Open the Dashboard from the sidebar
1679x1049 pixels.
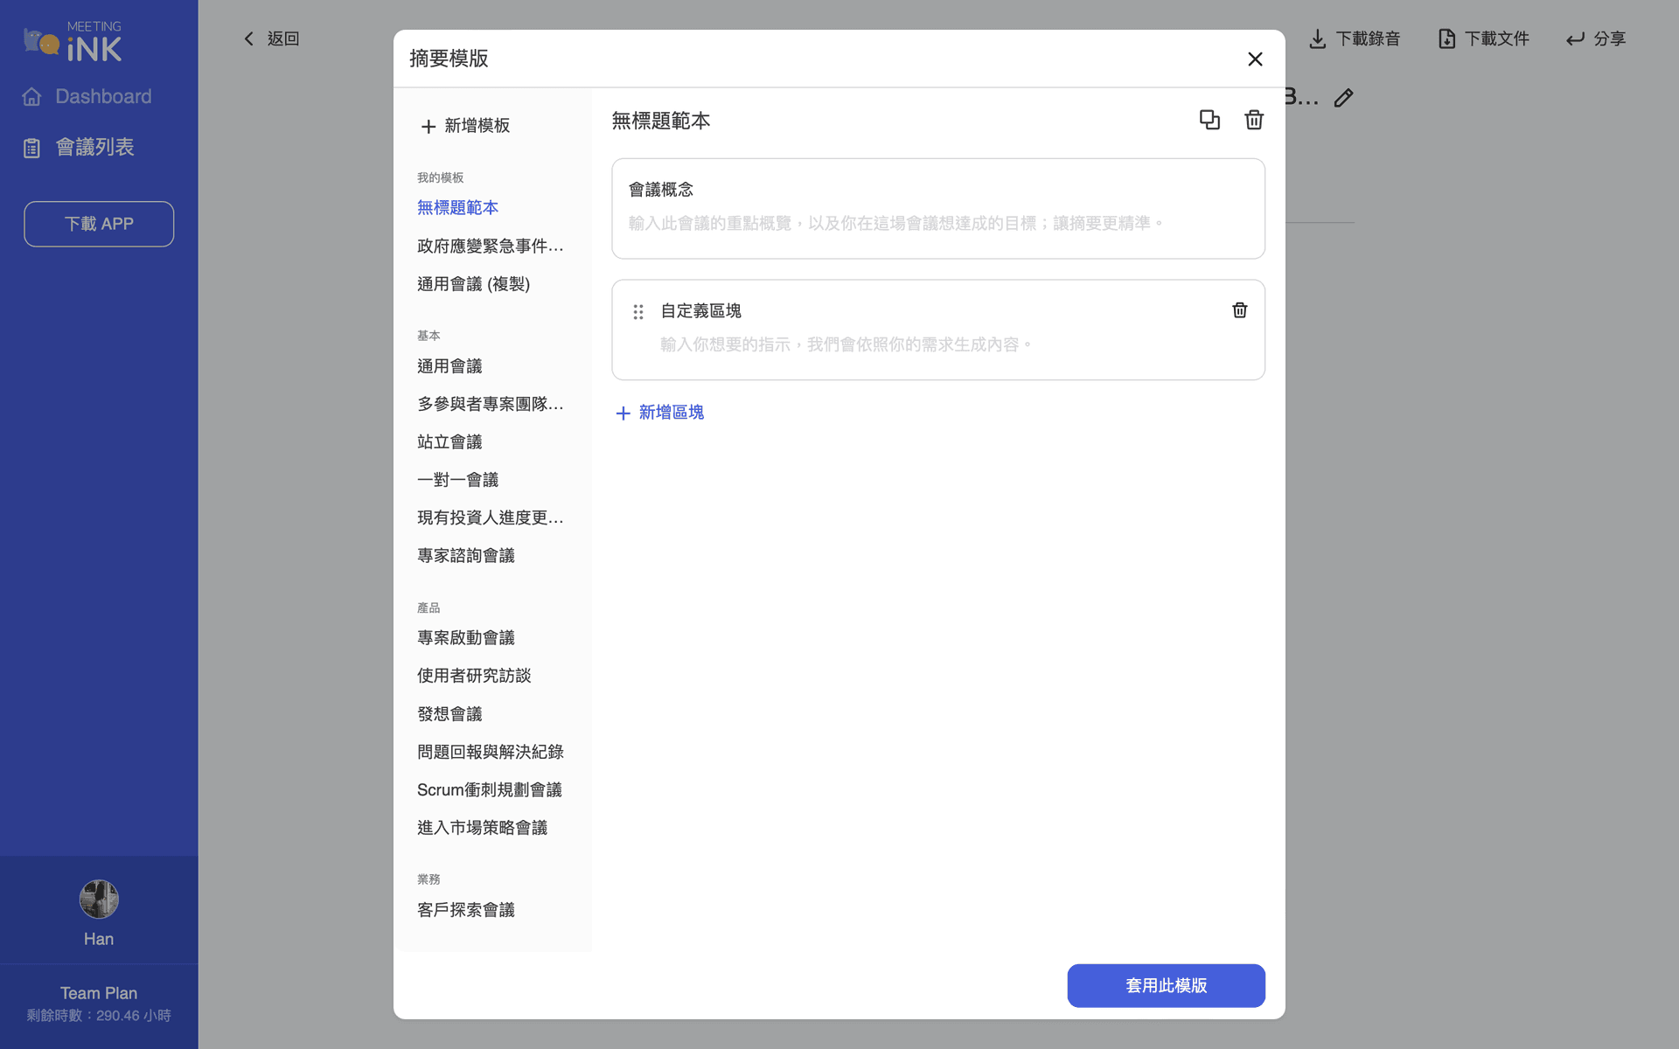(x=86, y=96)
